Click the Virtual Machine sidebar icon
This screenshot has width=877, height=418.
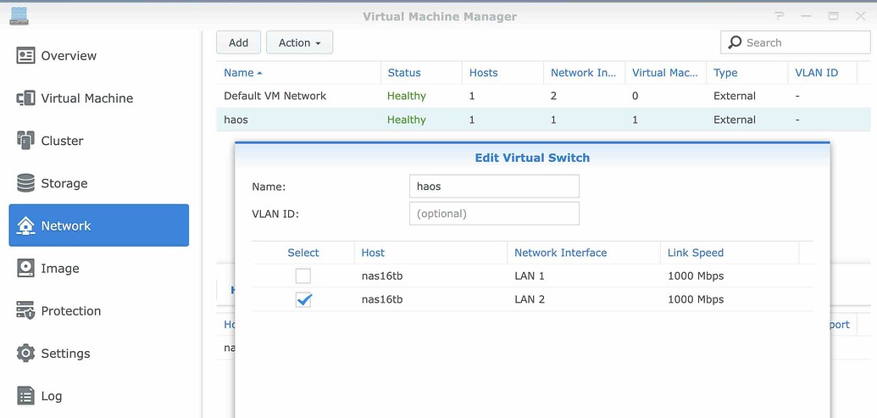pyautogui.click(x=25, y=98)
